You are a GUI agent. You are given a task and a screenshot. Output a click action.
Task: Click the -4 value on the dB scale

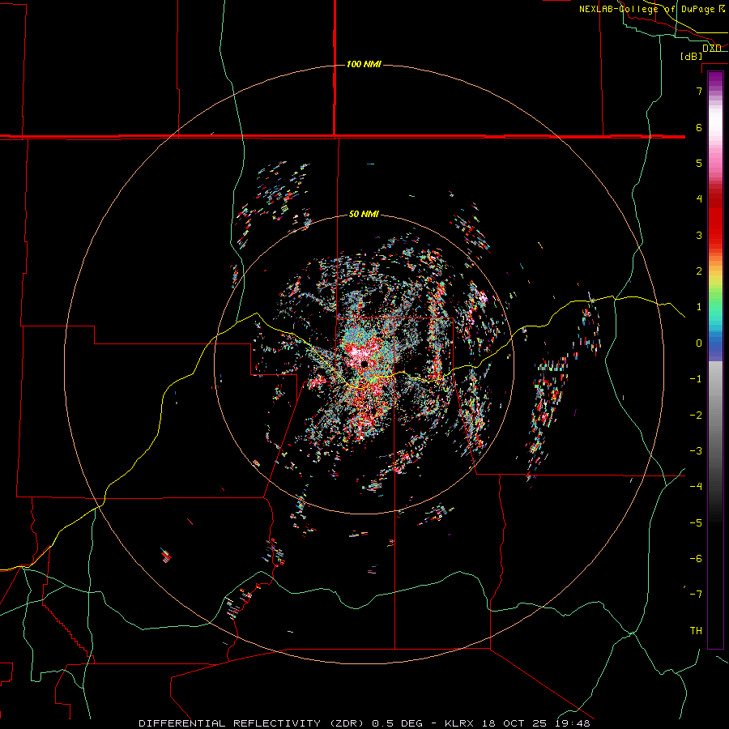[x=696, y=486]
